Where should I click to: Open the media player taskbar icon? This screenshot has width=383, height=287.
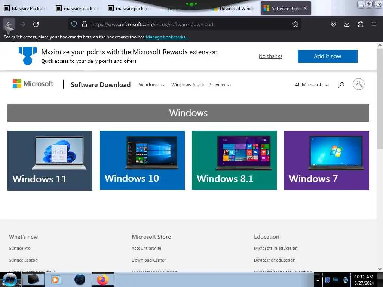point(55,280)
